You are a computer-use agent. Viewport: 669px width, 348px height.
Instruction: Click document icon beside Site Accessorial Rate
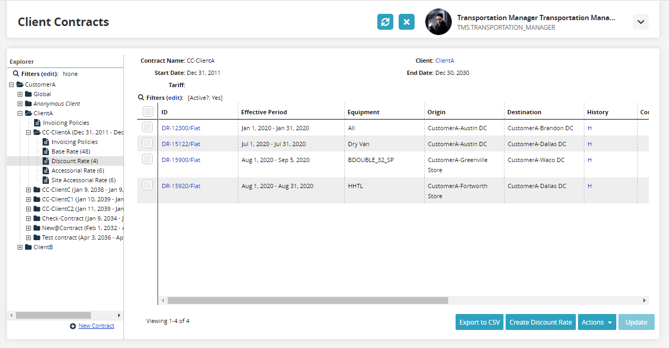point(46,180)
